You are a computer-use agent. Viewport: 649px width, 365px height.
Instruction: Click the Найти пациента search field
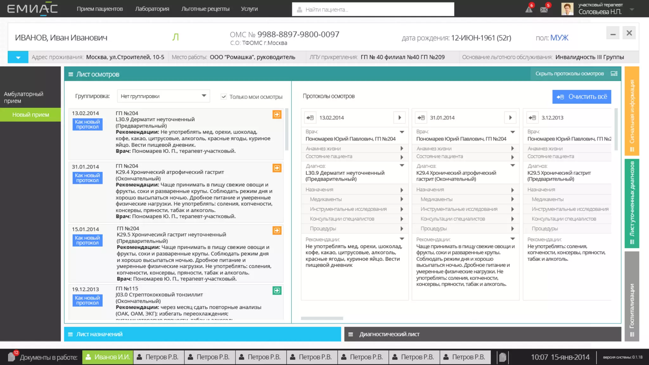(373, 10)
